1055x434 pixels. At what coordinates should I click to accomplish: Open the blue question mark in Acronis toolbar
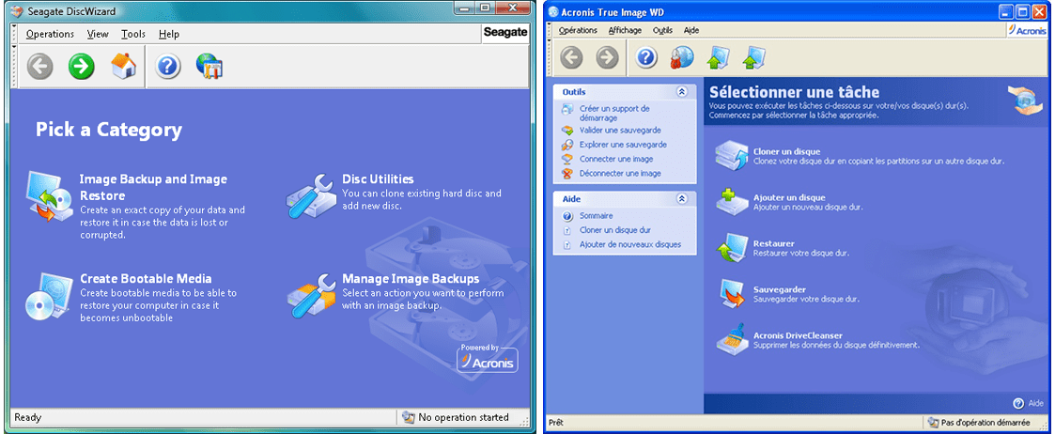point(646,58)
